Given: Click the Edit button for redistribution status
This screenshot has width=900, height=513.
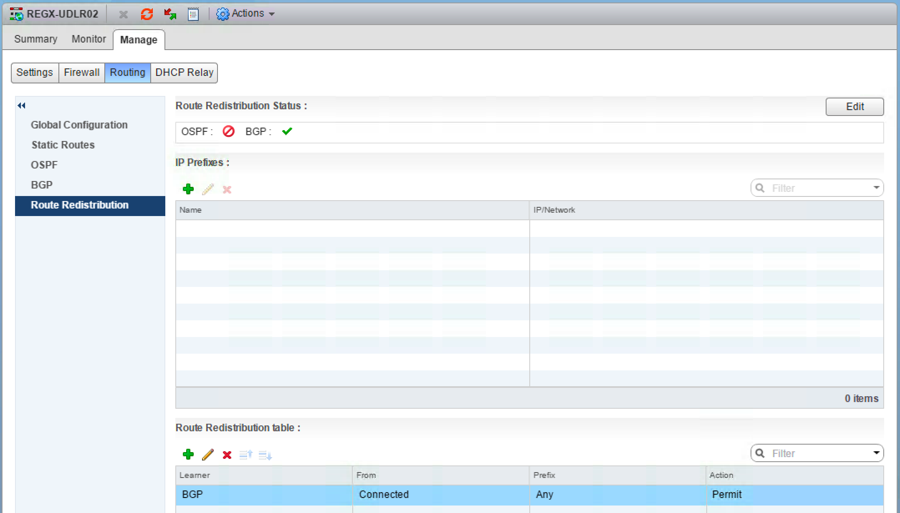Looking at the screenshot, I should pyautogui.click(x=854, y=107).
